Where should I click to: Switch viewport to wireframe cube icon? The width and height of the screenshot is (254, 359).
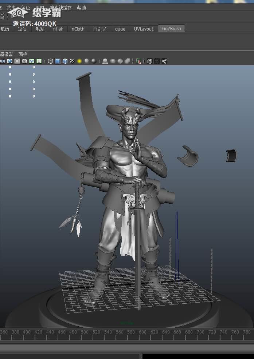coord(51,61)
